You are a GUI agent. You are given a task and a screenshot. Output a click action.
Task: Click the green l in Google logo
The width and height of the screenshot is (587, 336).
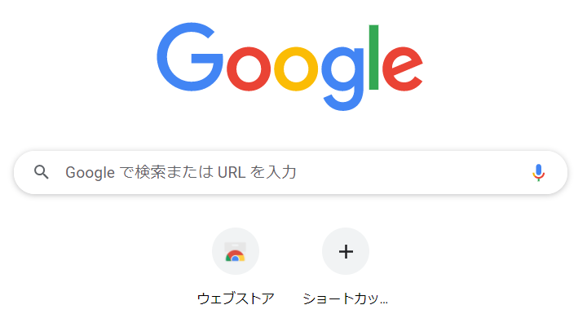373,57
